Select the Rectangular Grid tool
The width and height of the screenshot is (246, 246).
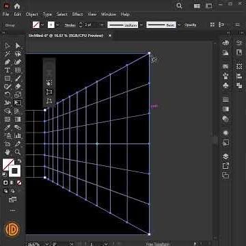[18, 70]
